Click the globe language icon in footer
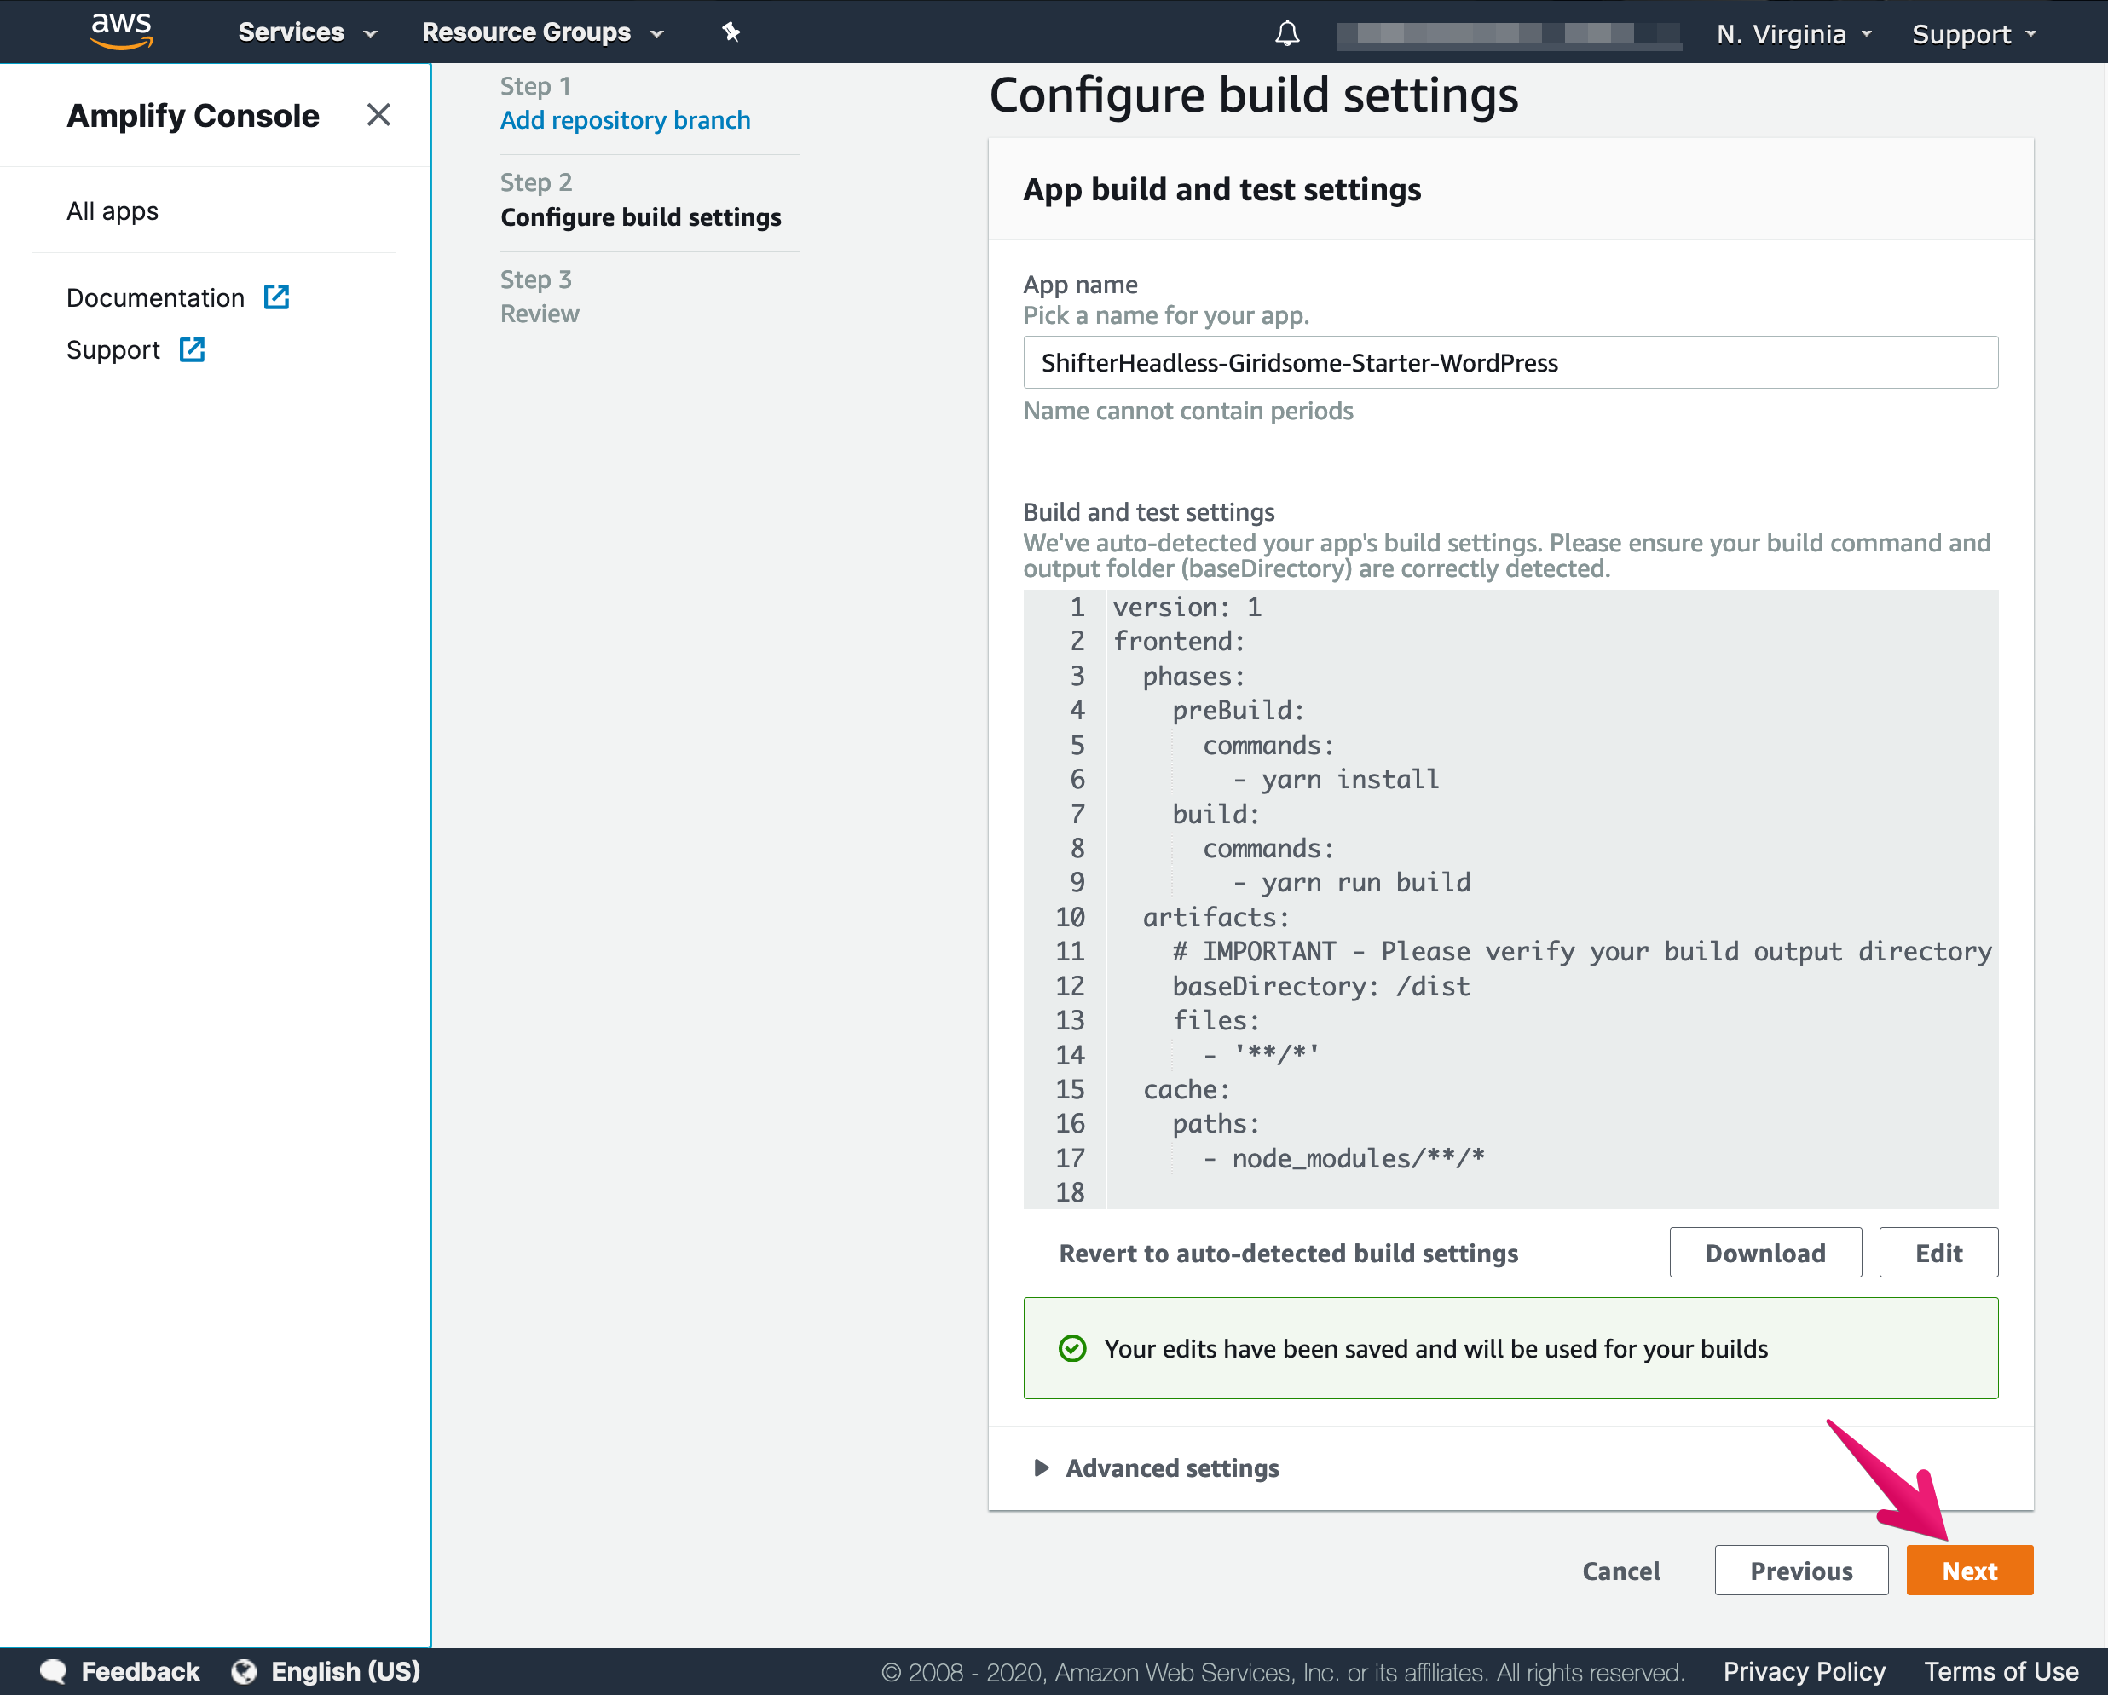The height and width of the screenshot is (1695, 2108). [245, 1671]
